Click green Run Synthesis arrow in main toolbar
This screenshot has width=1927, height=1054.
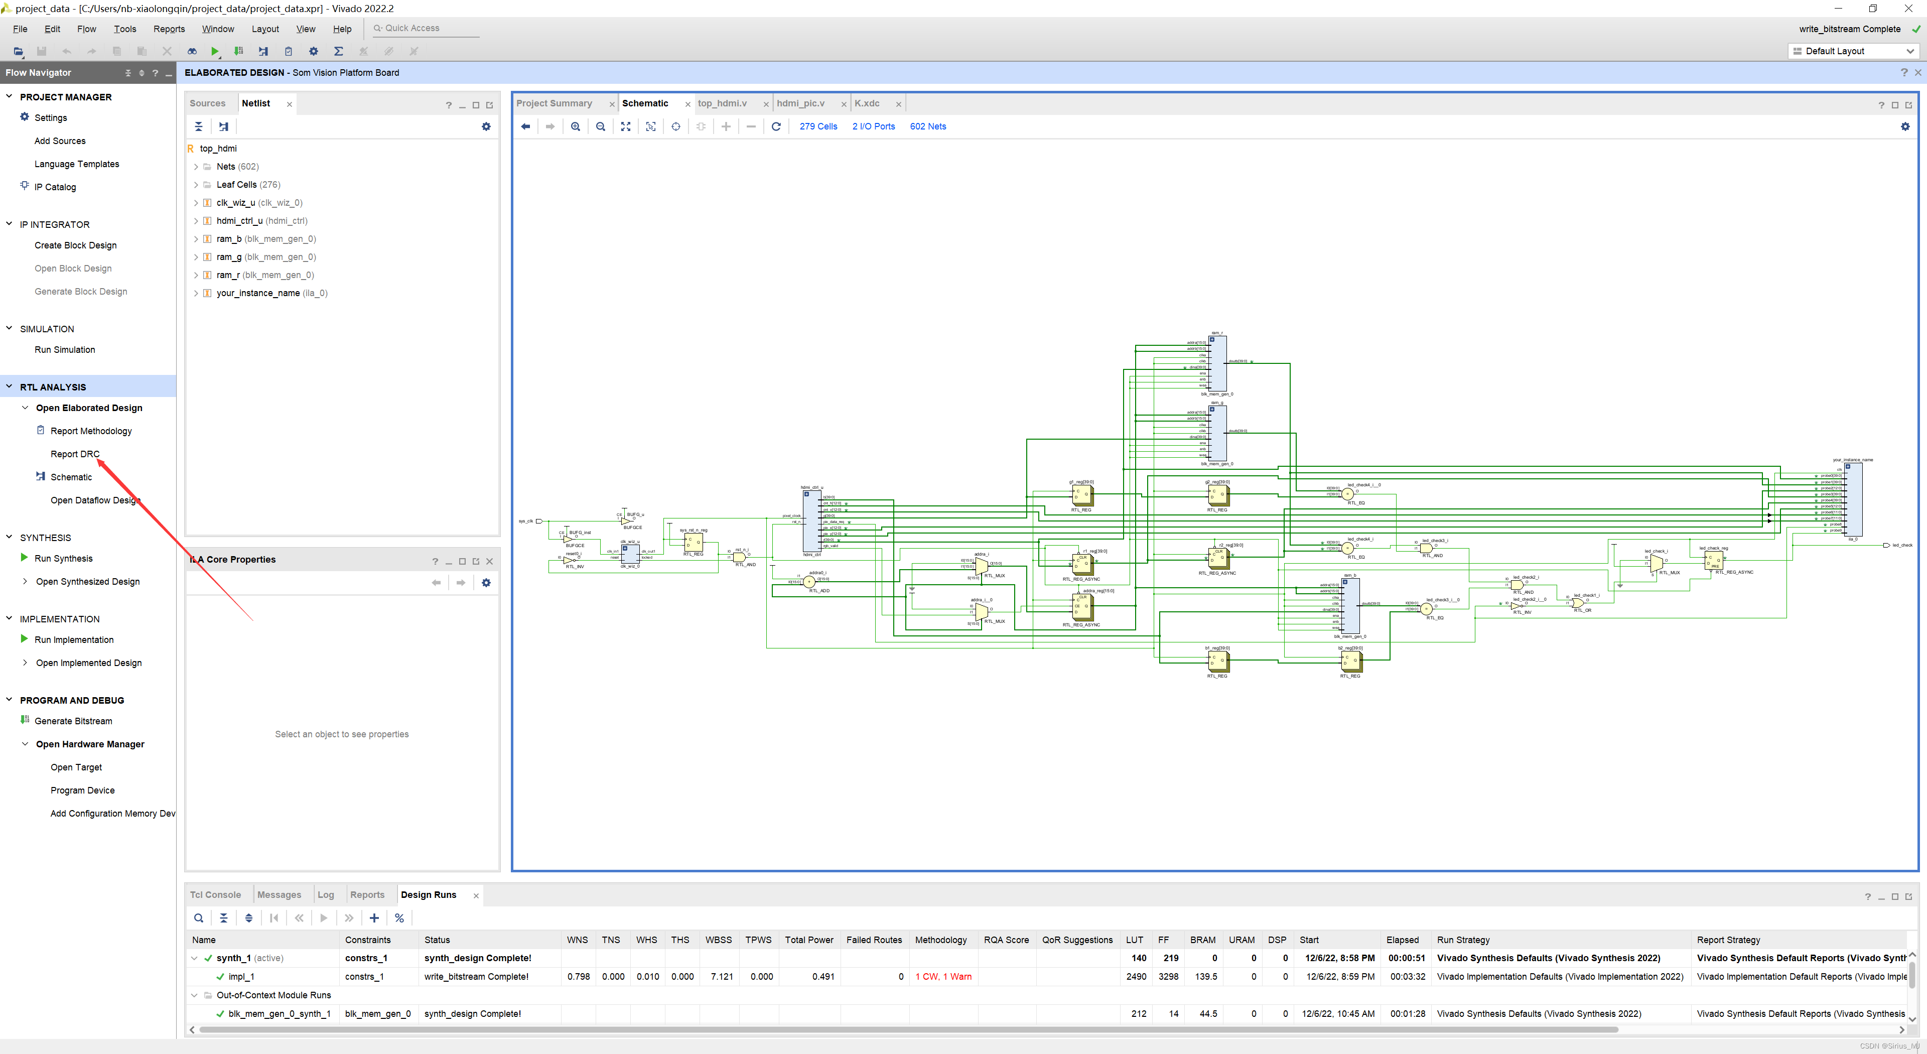[215, 52]
